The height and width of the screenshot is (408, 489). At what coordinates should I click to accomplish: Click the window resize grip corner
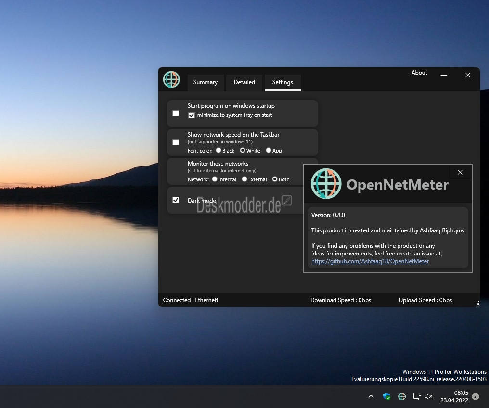[x=476, y=304]
